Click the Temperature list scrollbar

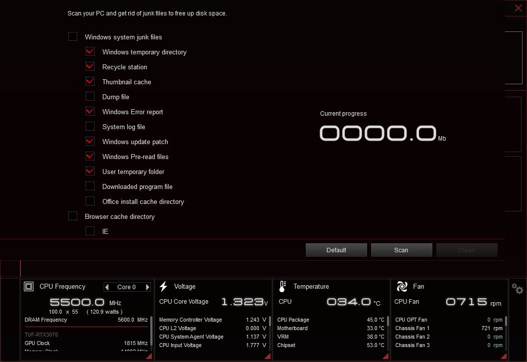[x=388, y=321]
